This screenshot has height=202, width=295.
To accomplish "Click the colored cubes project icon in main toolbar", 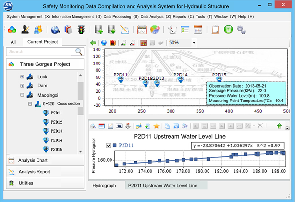I will point(12,30).
